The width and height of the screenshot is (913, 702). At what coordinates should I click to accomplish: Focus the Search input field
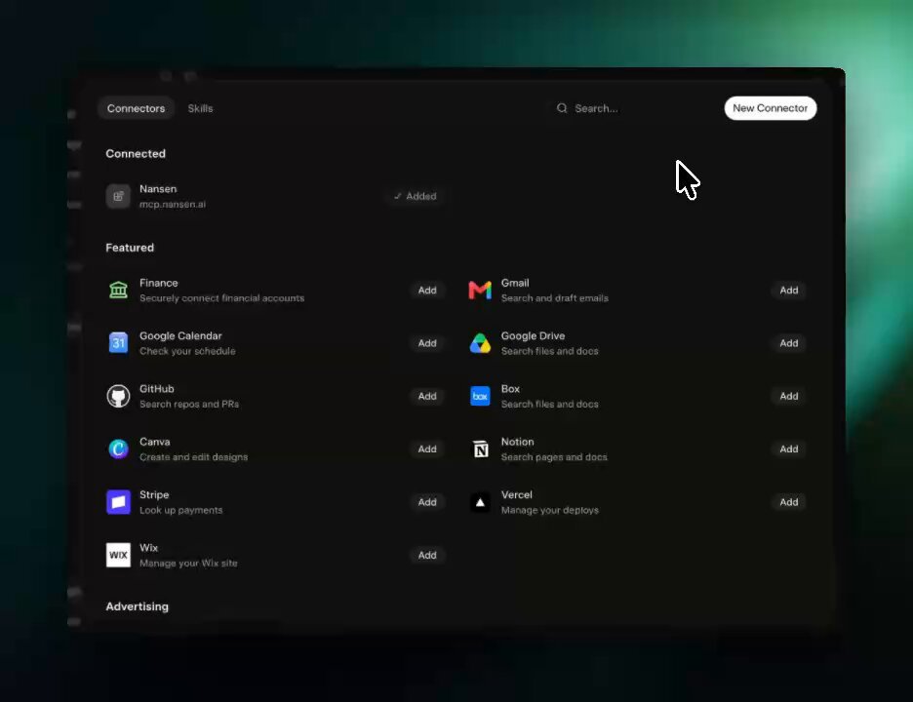(x=632, y=108)
